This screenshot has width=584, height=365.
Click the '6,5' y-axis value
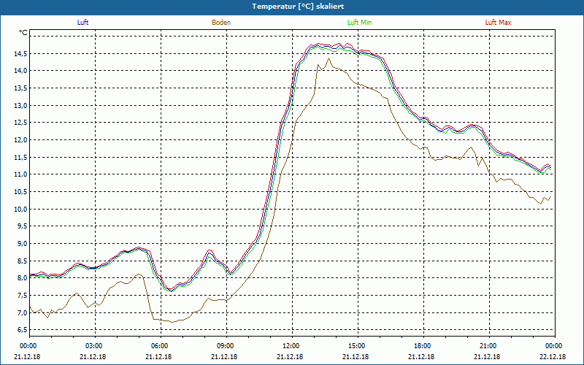click(22, 330)
